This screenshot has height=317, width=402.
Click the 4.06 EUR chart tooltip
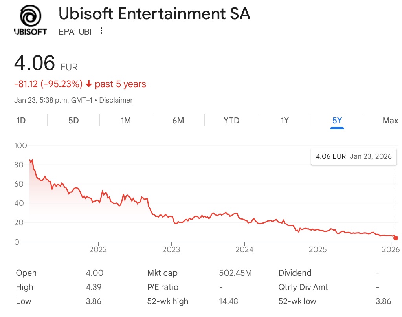(354, 156)
